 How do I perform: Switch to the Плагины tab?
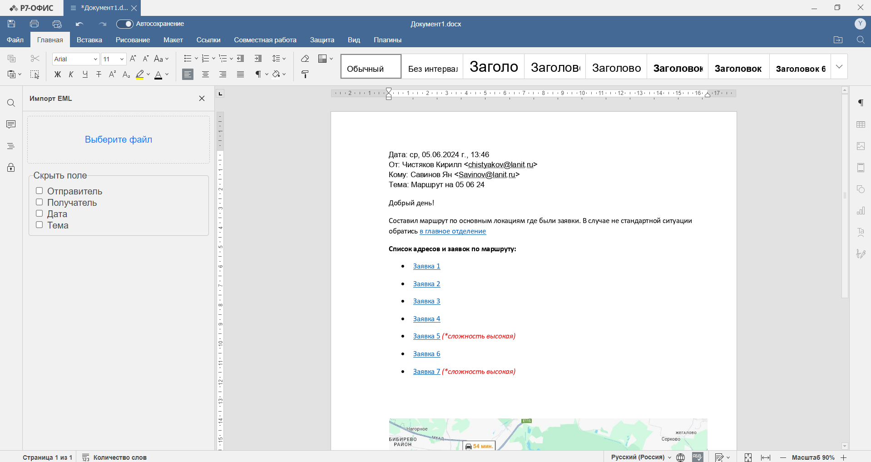click(x=387, y=40)
